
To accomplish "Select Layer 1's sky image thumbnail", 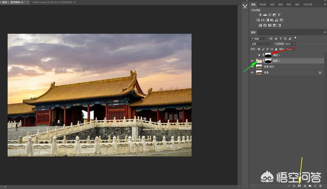I will [259, 61].
